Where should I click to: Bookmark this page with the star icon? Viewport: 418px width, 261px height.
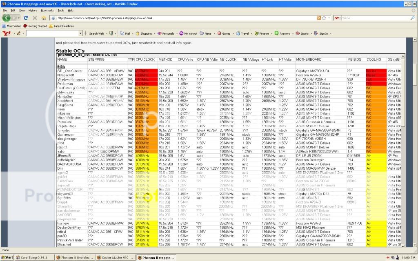(x=323, y=18)
